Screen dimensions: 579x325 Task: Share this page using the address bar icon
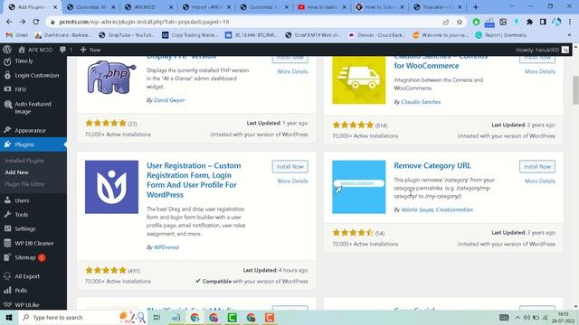(x=446, y=22)
